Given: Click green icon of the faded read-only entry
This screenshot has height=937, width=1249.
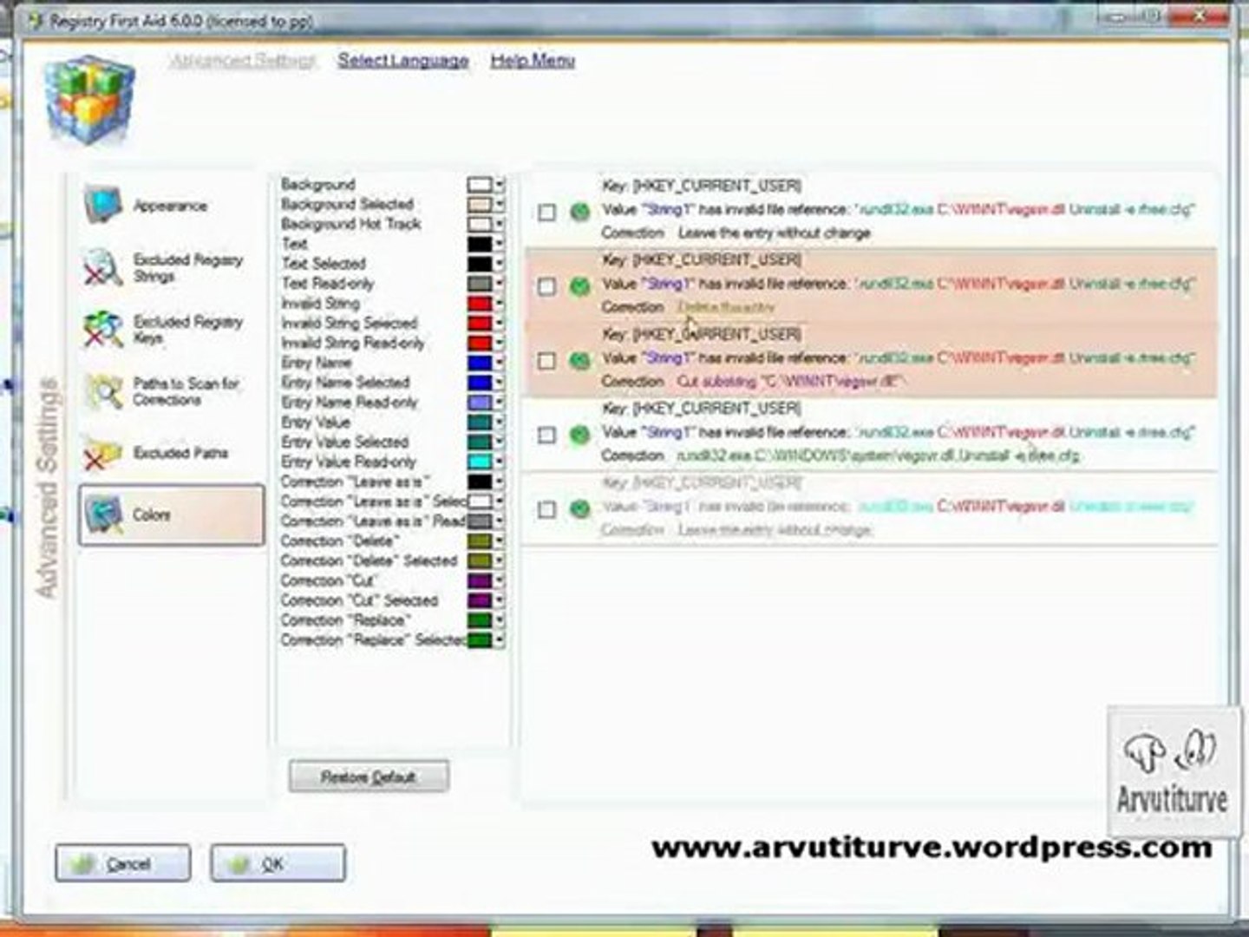Looking at the screenshot, I should 579,509.
